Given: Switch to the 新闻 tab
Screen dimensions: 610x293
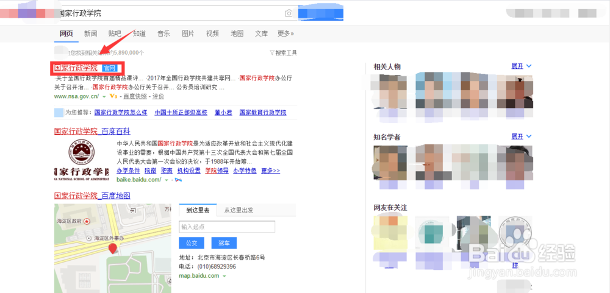Looking at the screenshot, I should click(x=90, y=34).
